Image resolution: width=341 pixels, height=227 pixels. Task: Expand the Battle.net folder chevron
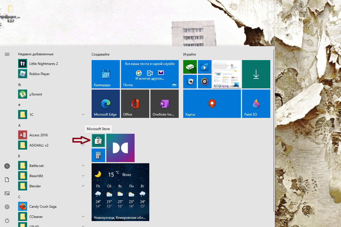[x=83, y=166]
